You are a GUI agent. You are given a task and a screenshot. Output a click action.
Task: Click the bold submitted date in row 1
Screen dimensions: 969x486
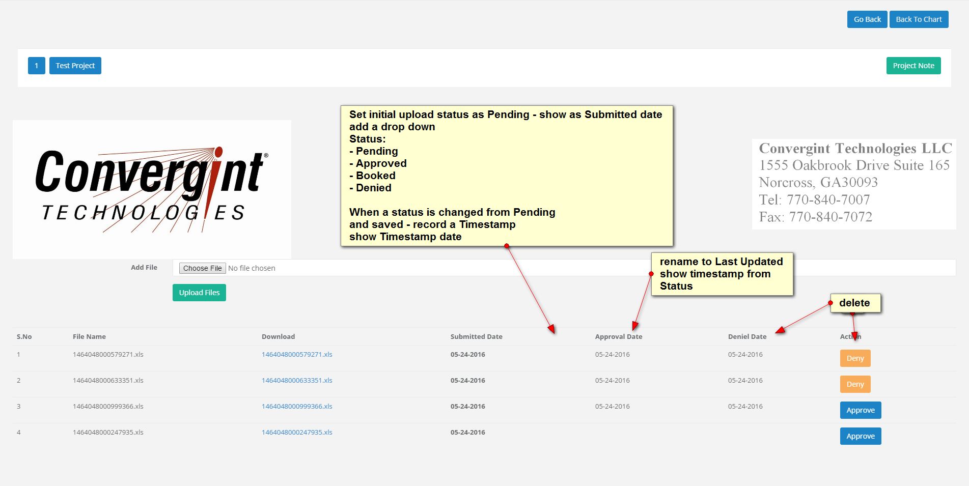tap(467, 355)
